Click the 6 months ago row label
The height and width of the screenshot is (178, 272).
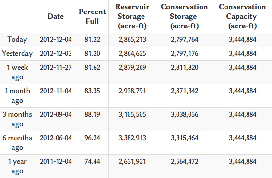(x=17, y=142)
